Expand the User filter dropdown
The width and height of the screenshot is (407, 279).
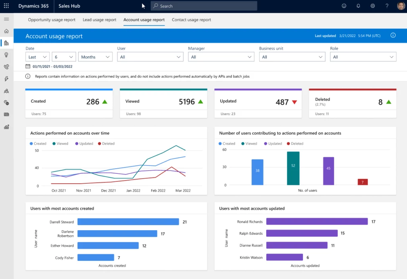click(150, 56)
